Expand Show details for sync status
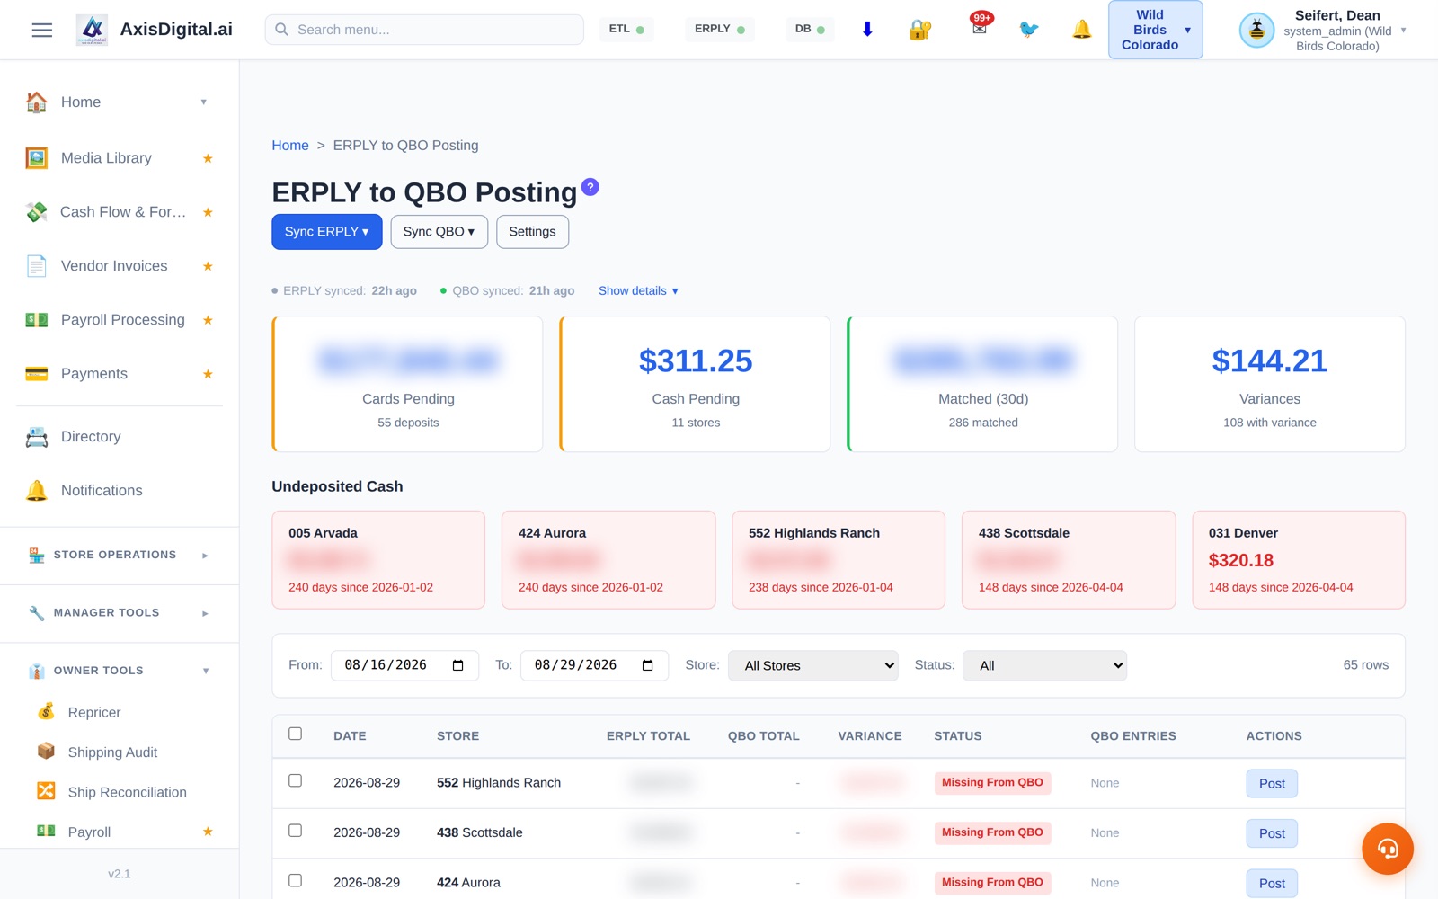The width and height of the screenshot is (1438, 899). 638,291
